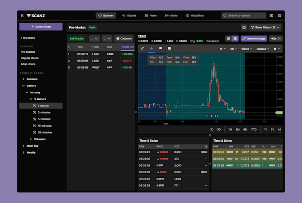This screenshot has height=203, width=302.
Task: Open chart settings gear dropdown
Action: pyautogui.click(x=277, y=49)
